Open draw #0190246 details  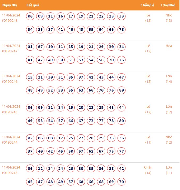click(10, 81)
